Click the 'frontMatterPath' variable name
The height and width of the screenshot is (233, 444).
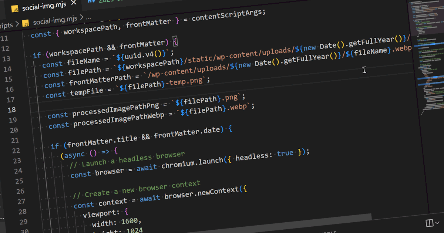100,80
